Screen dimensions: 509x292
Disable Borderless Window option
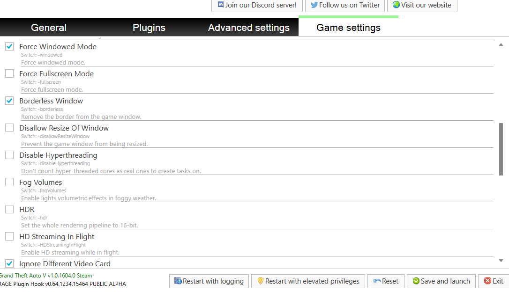point(9,101)
